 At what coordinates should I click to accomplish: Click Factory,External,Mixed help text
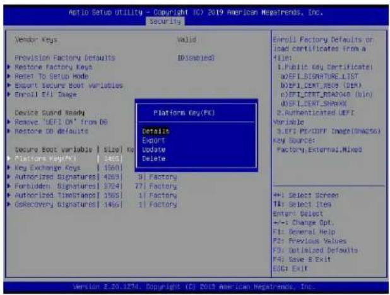click(x=319, y=149)
